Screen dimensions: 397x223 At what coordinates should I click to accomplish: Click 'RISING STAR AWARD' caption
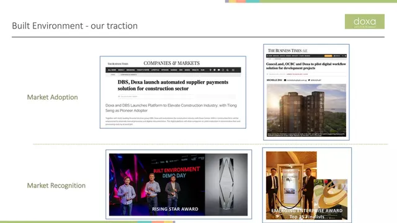tap(175, 209)
